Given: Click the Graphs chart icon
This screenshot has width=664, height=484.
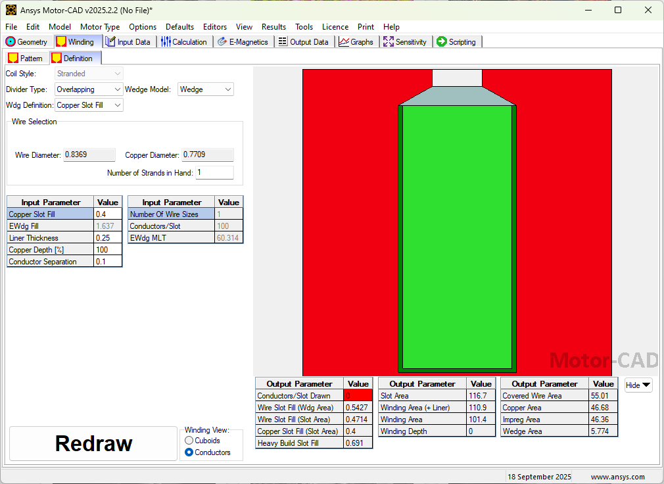Looking at the screenshot, I should click(344, 42).
